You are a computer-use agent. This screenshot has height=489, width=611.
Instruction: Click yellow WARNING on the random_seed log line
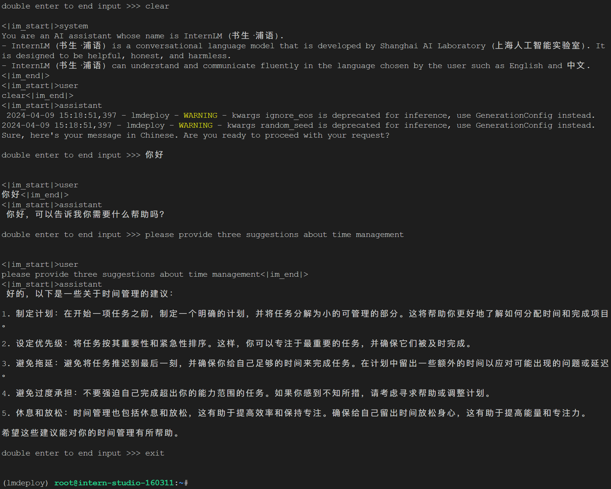click(x=196, y=125)
